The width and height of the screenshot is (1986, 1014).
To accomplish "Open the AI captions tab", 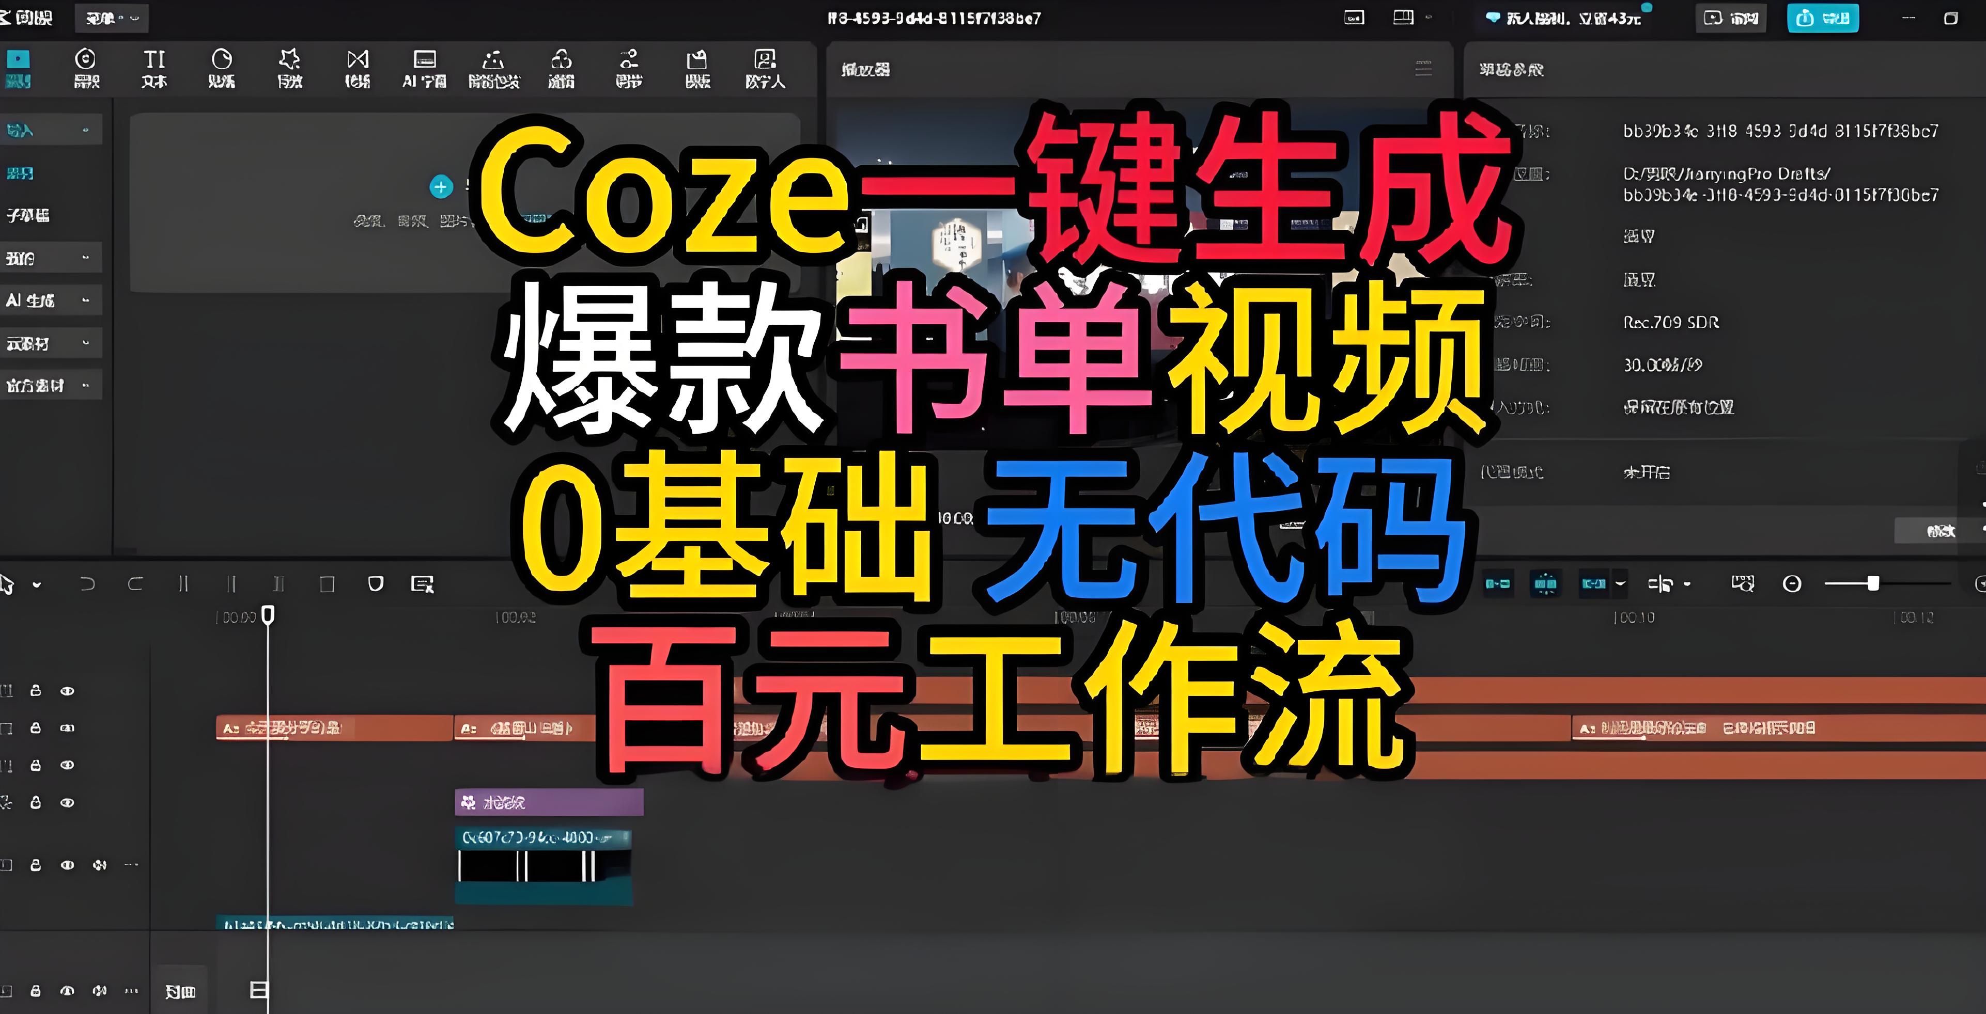I will pos(425,69).
